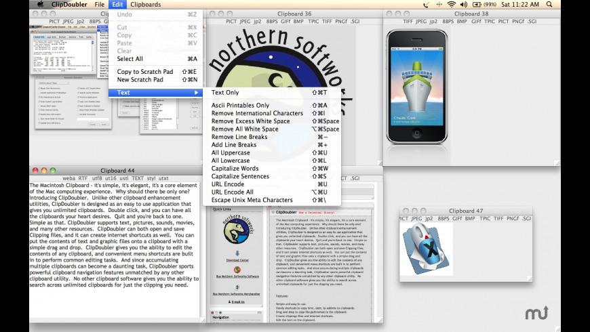Viewport: 590px width, 332px height.
Task: Choose URL Encode All
Action: pyautogui.click(x=272, y=192)
